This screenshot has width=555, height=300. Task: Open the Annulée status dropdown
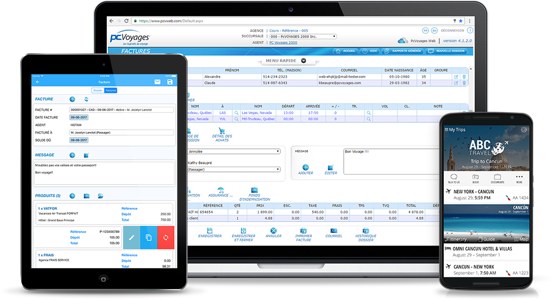[x=233, y=151]
